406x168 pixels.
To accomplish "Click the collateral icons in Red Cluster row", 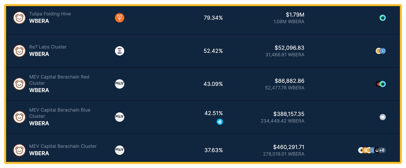I will click(381, 84).
